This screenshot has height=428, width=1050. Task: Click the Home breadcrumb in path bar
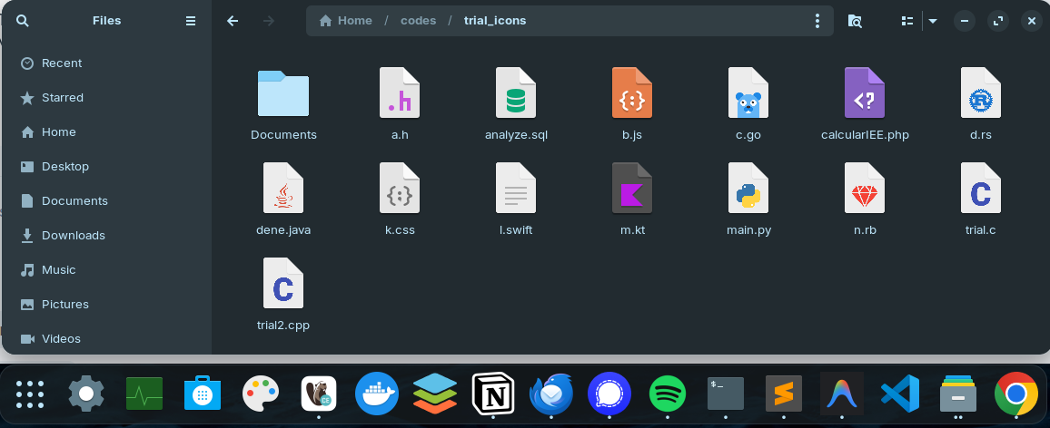click(346, 21)
